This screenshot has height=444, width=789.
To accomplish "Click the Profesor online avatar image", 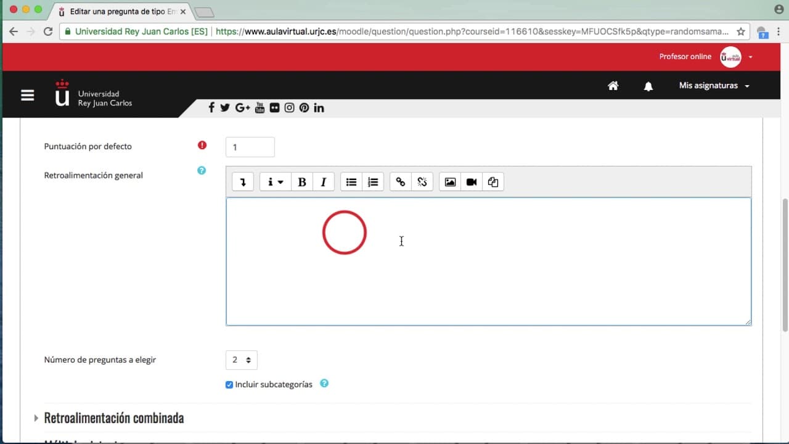I will pos(731,57).
